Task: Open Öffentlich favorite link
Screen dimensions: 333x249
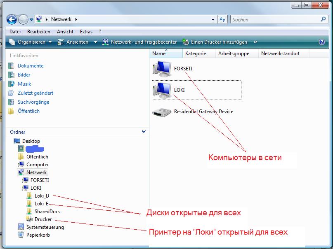Action: coord(28,111)
